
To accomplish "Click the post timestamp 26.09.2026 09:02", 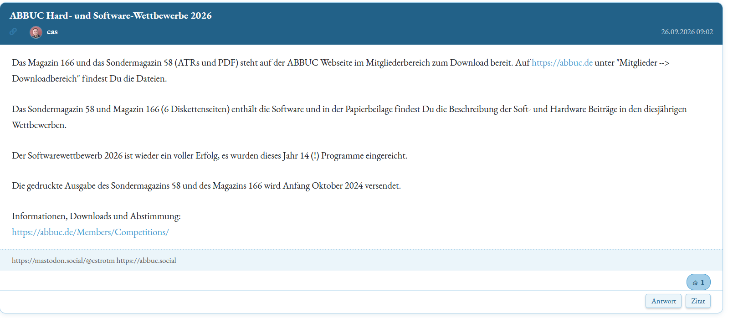I will coord(687,32).
